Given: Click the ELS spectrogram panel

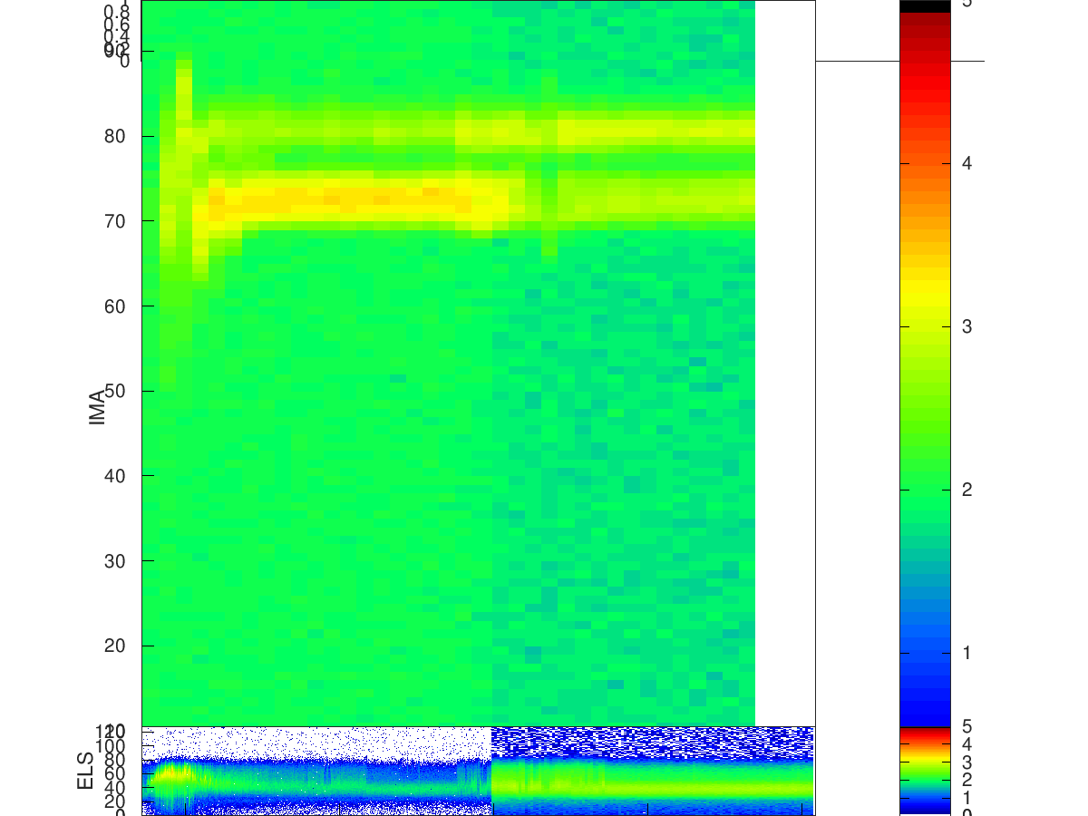Looking at the screenshot, I should click(x=478, y=771).
